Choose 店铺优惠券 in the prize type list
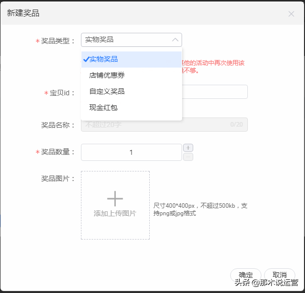 tap(132, 75)
